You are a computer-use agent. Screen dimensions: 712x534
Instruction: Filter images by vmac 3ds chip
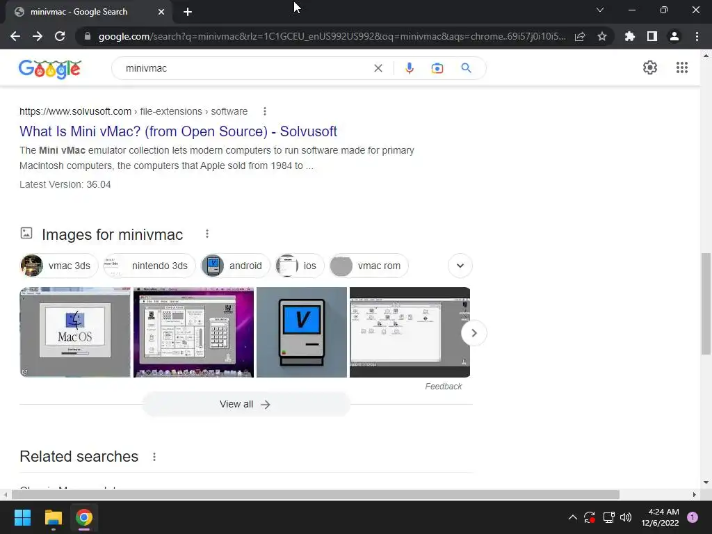[x=59, y=266]
